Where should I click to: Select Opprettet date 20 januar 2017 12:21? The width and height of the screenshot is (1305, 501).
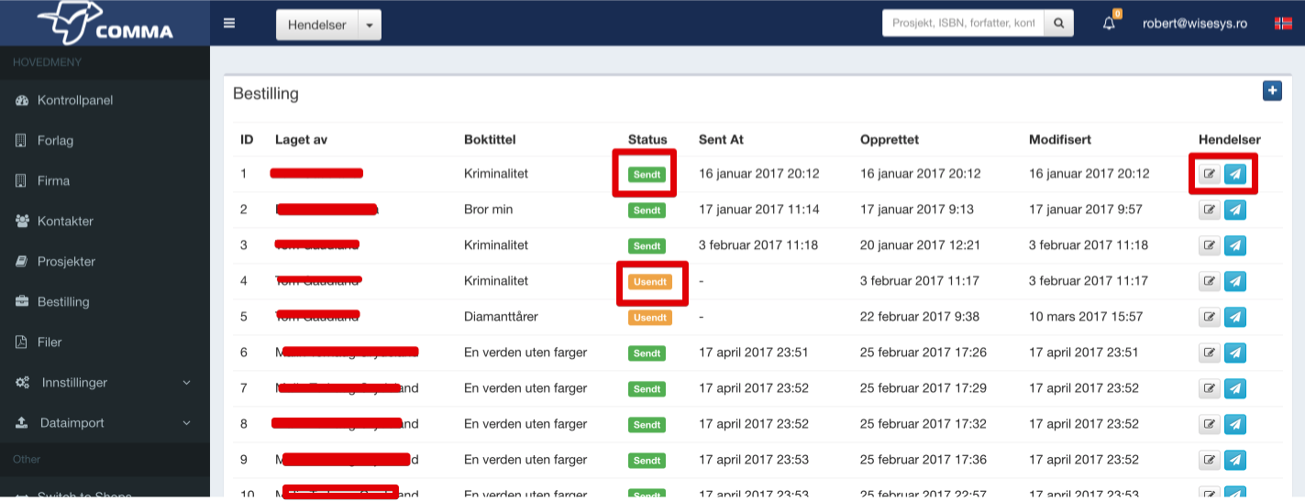(x=921, y=245)
